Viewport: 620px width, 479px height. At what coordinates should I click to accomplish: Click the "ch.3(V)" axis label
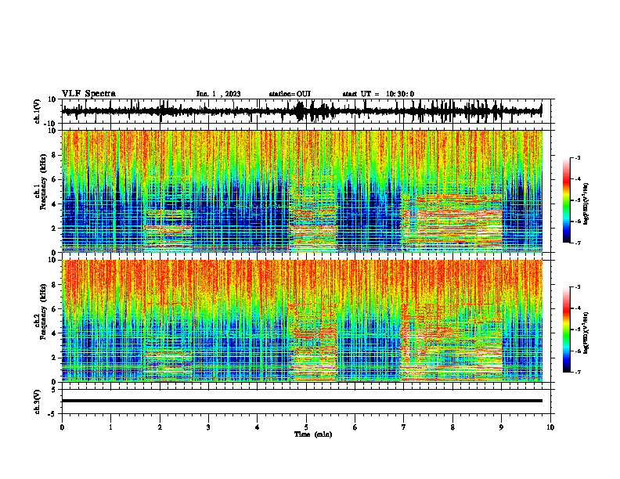pos(38,402)
